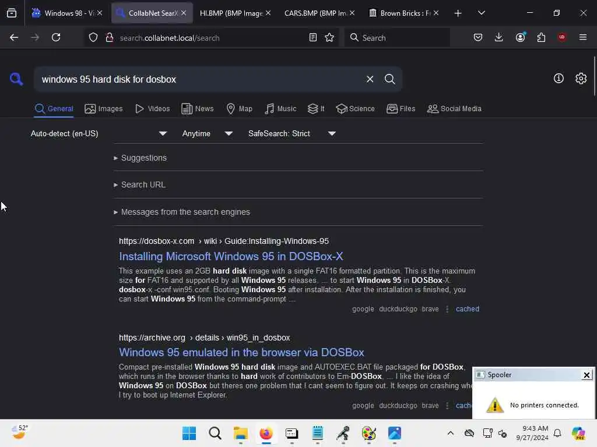Select the Social Media search category

tap(454, 109)
